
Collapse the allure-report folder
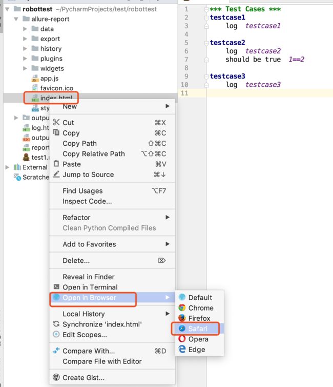(x=17, y=20)
